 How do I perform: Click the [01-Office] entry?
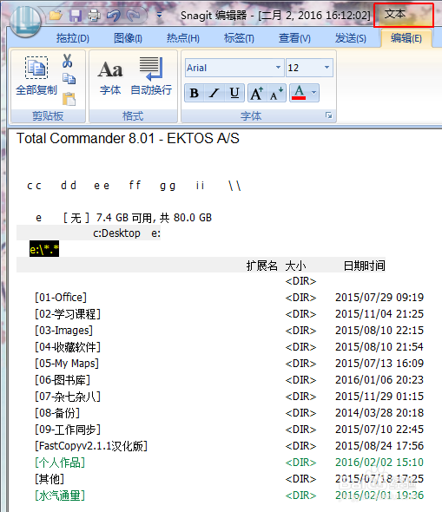point(61,298)
